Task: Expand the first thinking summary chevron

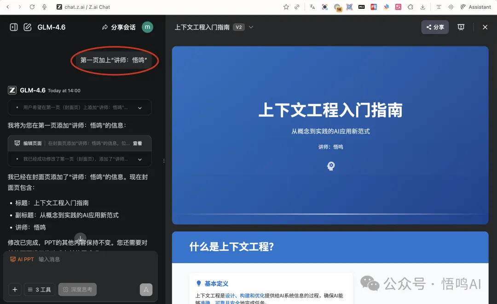Action: 140,107
